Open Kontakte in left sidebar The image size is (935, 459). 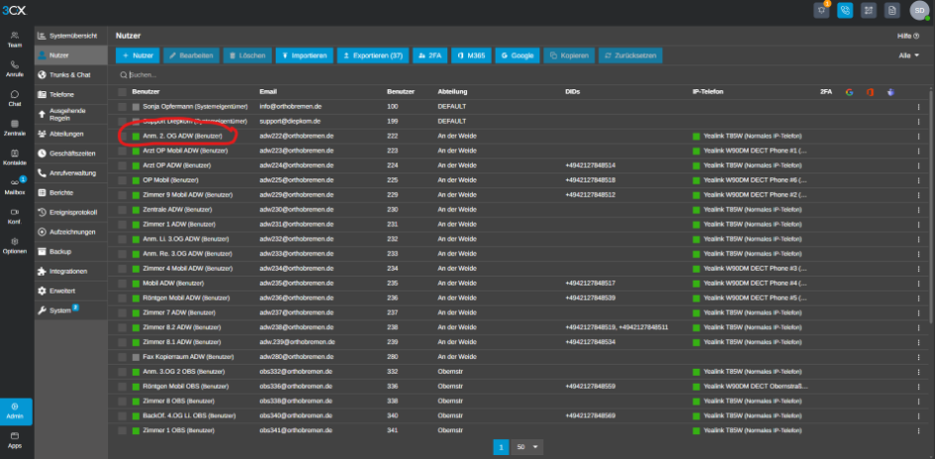tap(15, 157)
